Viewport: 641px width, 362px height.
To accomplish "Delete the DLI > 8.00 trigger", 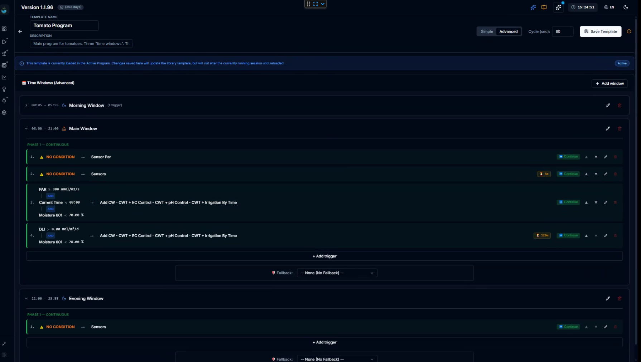I will (x=615, y=235).
